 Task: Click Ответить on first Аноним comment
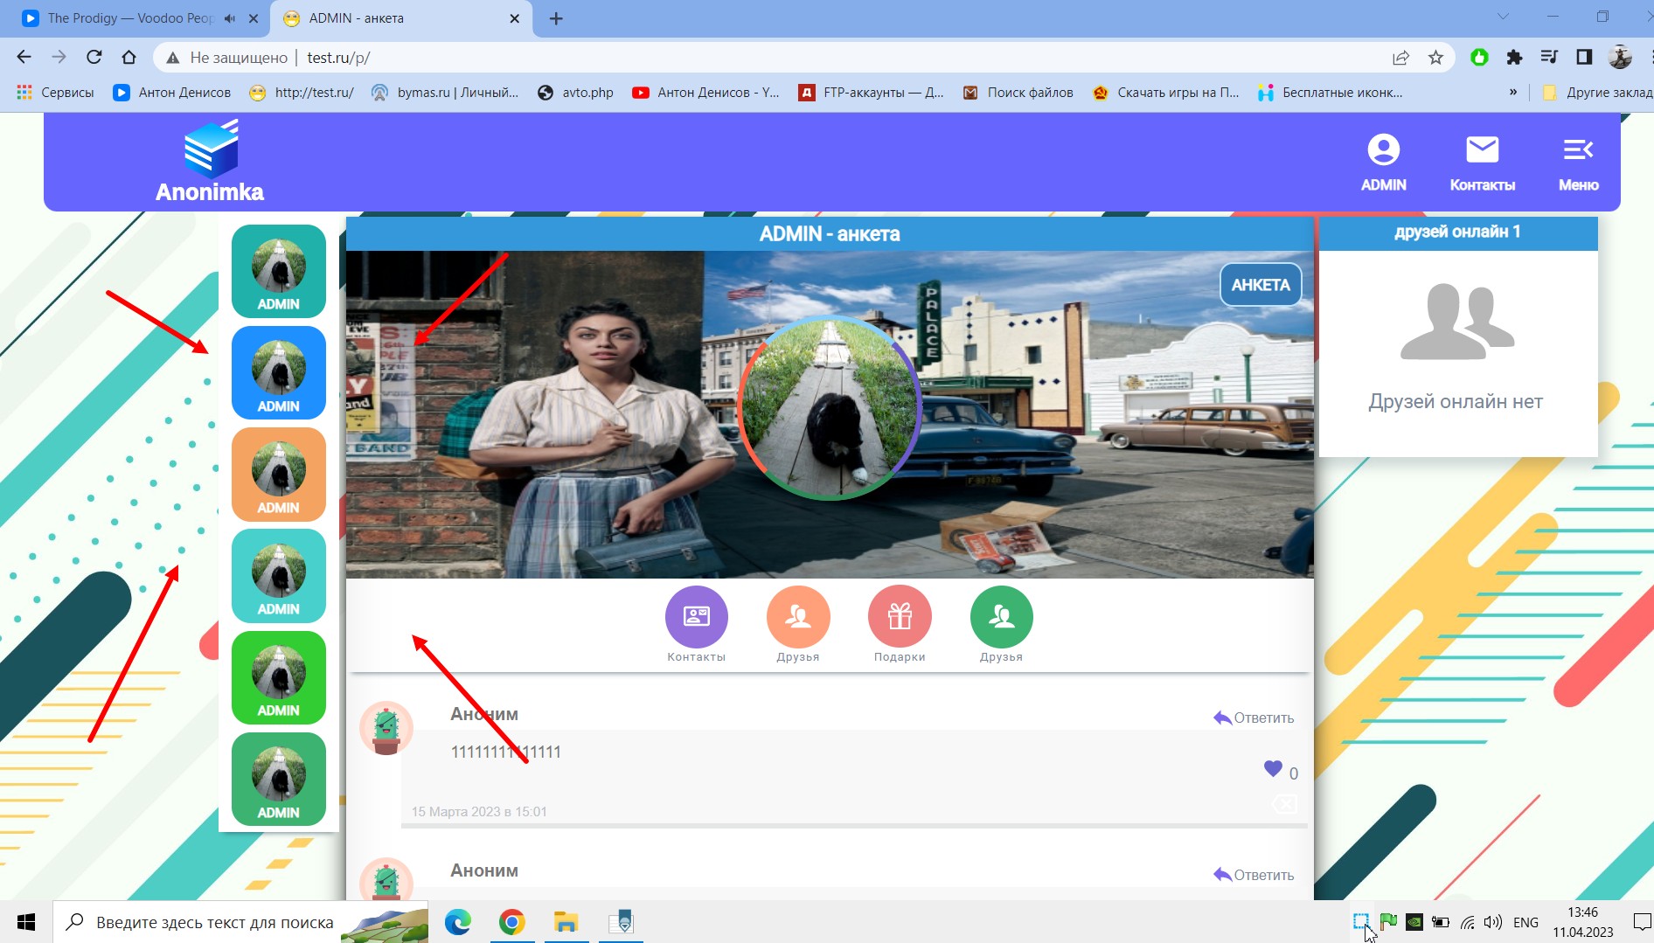coord(1254,718)
